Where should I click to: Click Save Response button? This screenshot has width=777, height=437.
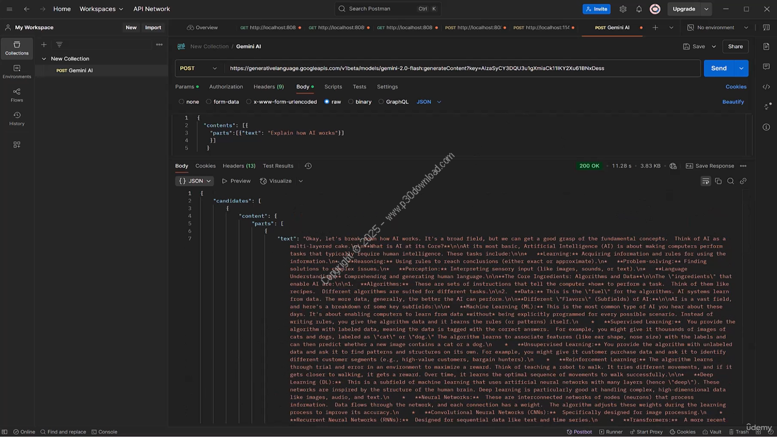[710, 166]
